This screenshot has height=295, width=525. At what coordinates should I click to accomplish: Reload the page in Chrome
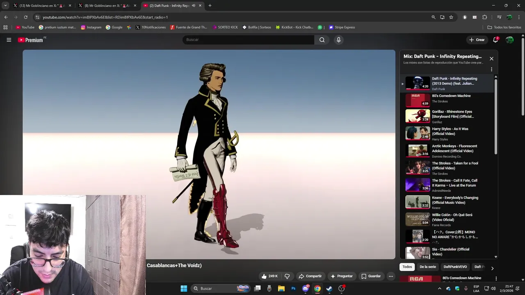click(25, 17)
